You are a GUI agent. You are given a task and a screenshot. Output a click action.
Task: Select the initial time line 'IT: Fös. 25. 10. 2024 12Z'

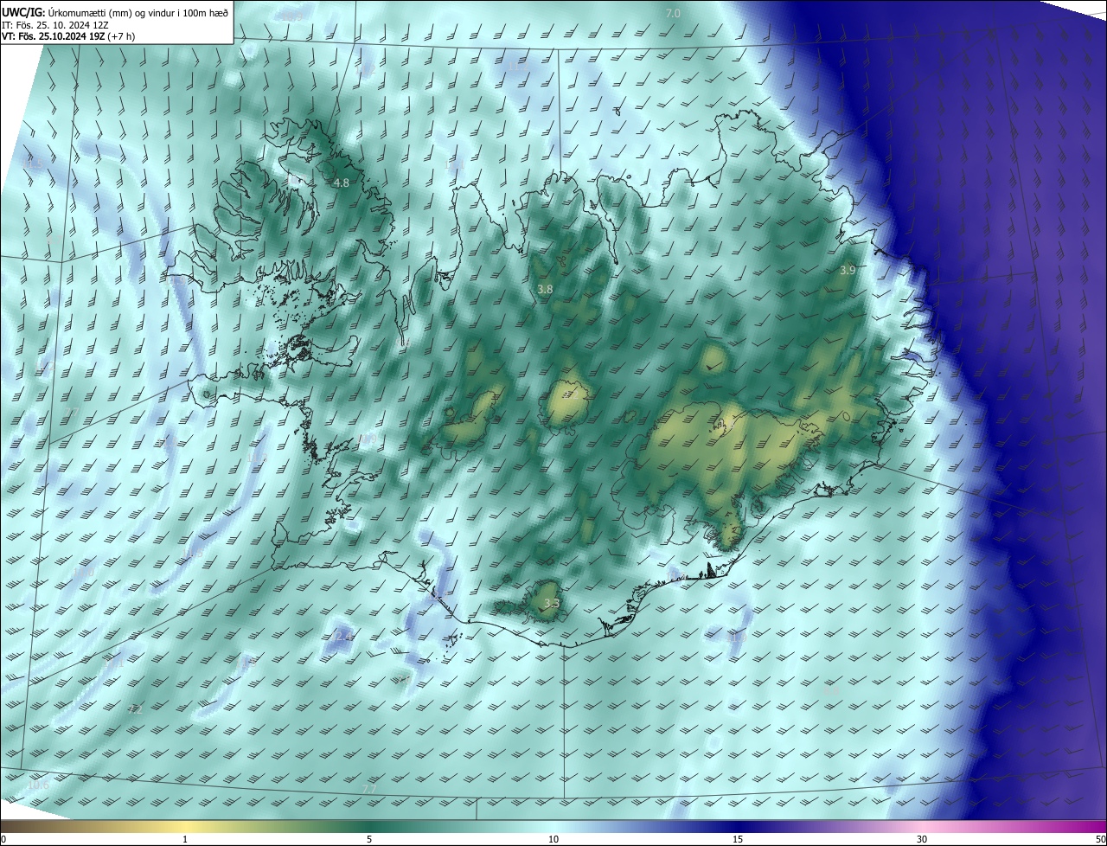(x=54, y=24)
